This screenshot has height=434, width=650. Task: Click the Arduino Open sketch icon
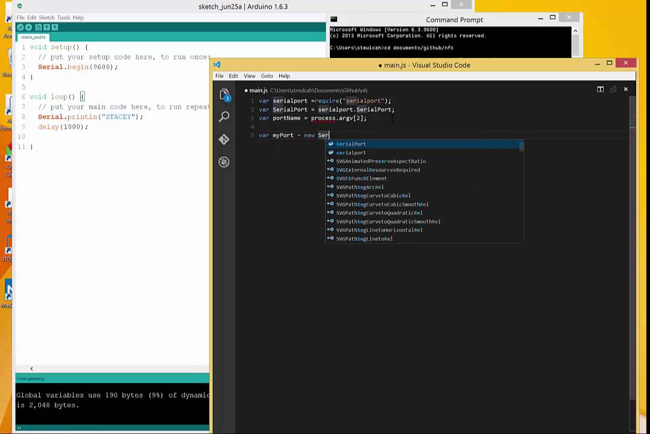(x=46, y=27)
